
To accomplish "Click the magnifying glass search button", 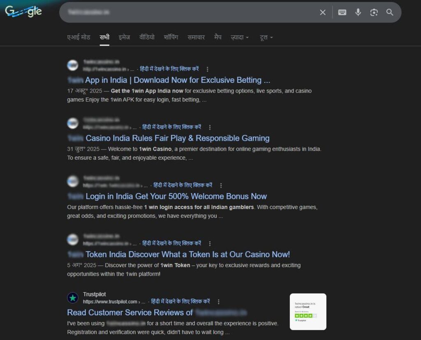I will [x=390, y=12].
